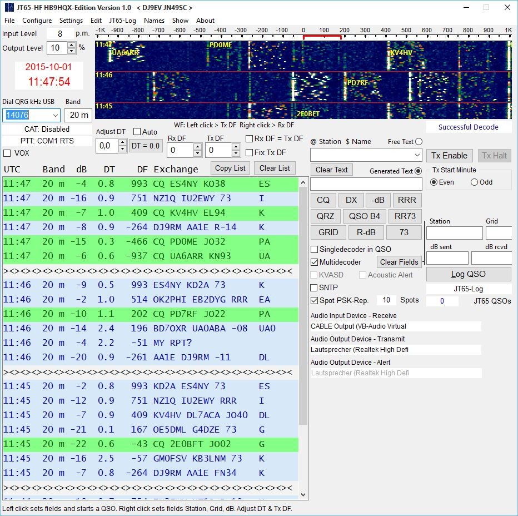This screenshot has width=518, height=516.
Task: Uncheck Spot PSK-Rep. checkbox
Action: pos(315,300)
